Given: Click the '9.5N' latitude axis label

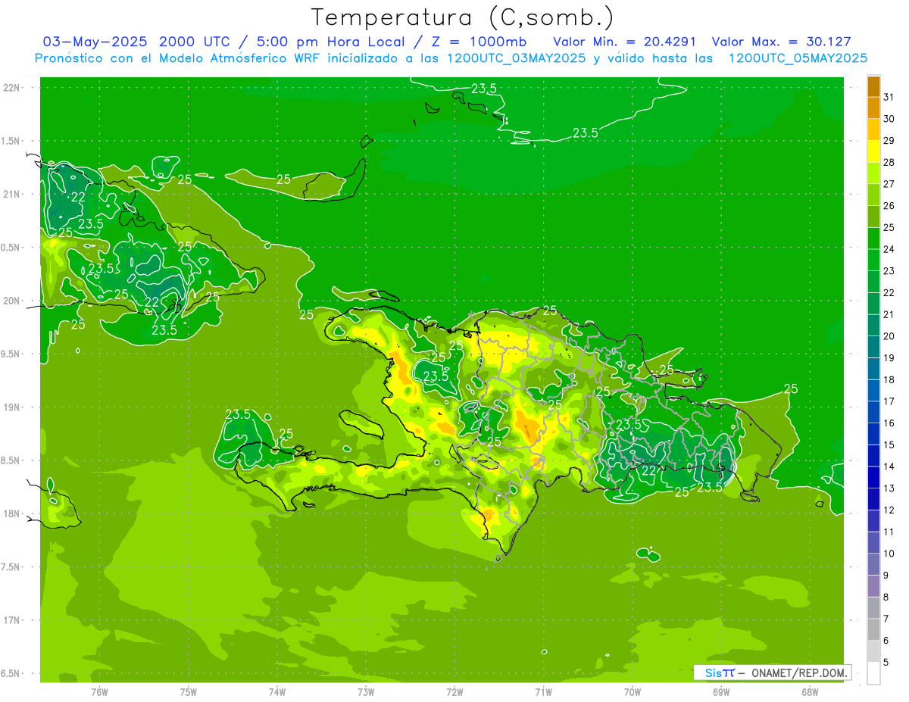Looking at the screenshot, I should click(x=11, y=354).
